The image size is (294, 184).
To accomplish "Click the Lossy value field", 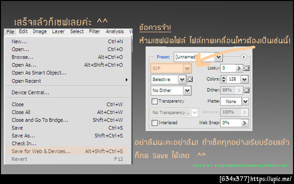I will point(228,68).
